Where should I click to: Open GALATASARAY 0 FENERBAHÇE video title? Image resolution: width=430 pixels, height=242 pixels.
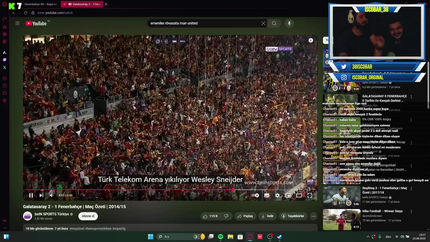(384, 98)
